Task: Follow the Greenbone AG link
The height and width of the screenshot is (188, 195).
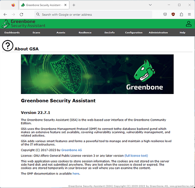Action: pyautogui.click(x=72, y=150)
